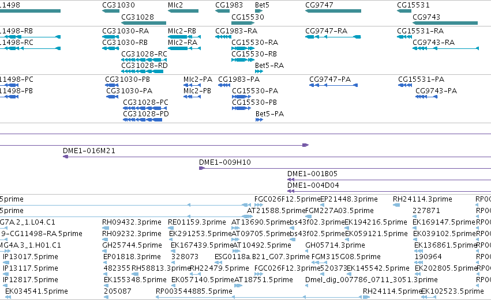Screen dimensions: 491x300
Task: Select the EK102523.5prime EST label
Action: [453, 291]
